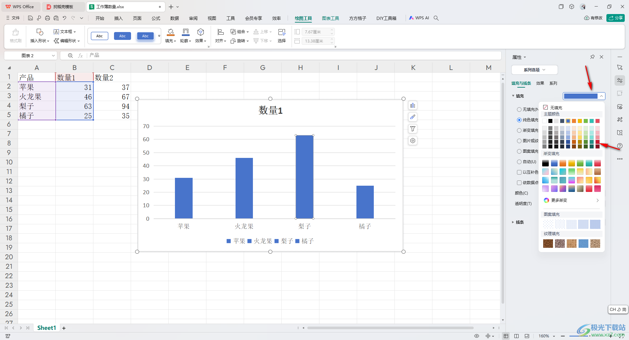This screenshot has width=629, height=340.
Task: Apply the outlined Abc shape style
Action: click(x=99, y=36)
